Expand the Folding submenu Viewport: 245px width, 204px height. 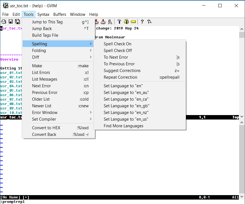[58, 51]
